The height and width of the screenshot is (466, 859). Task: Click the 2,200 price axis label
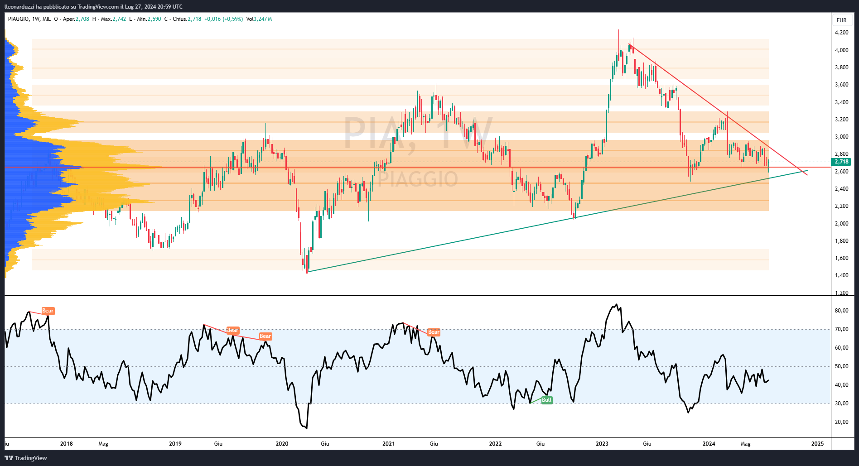(842, 206)
